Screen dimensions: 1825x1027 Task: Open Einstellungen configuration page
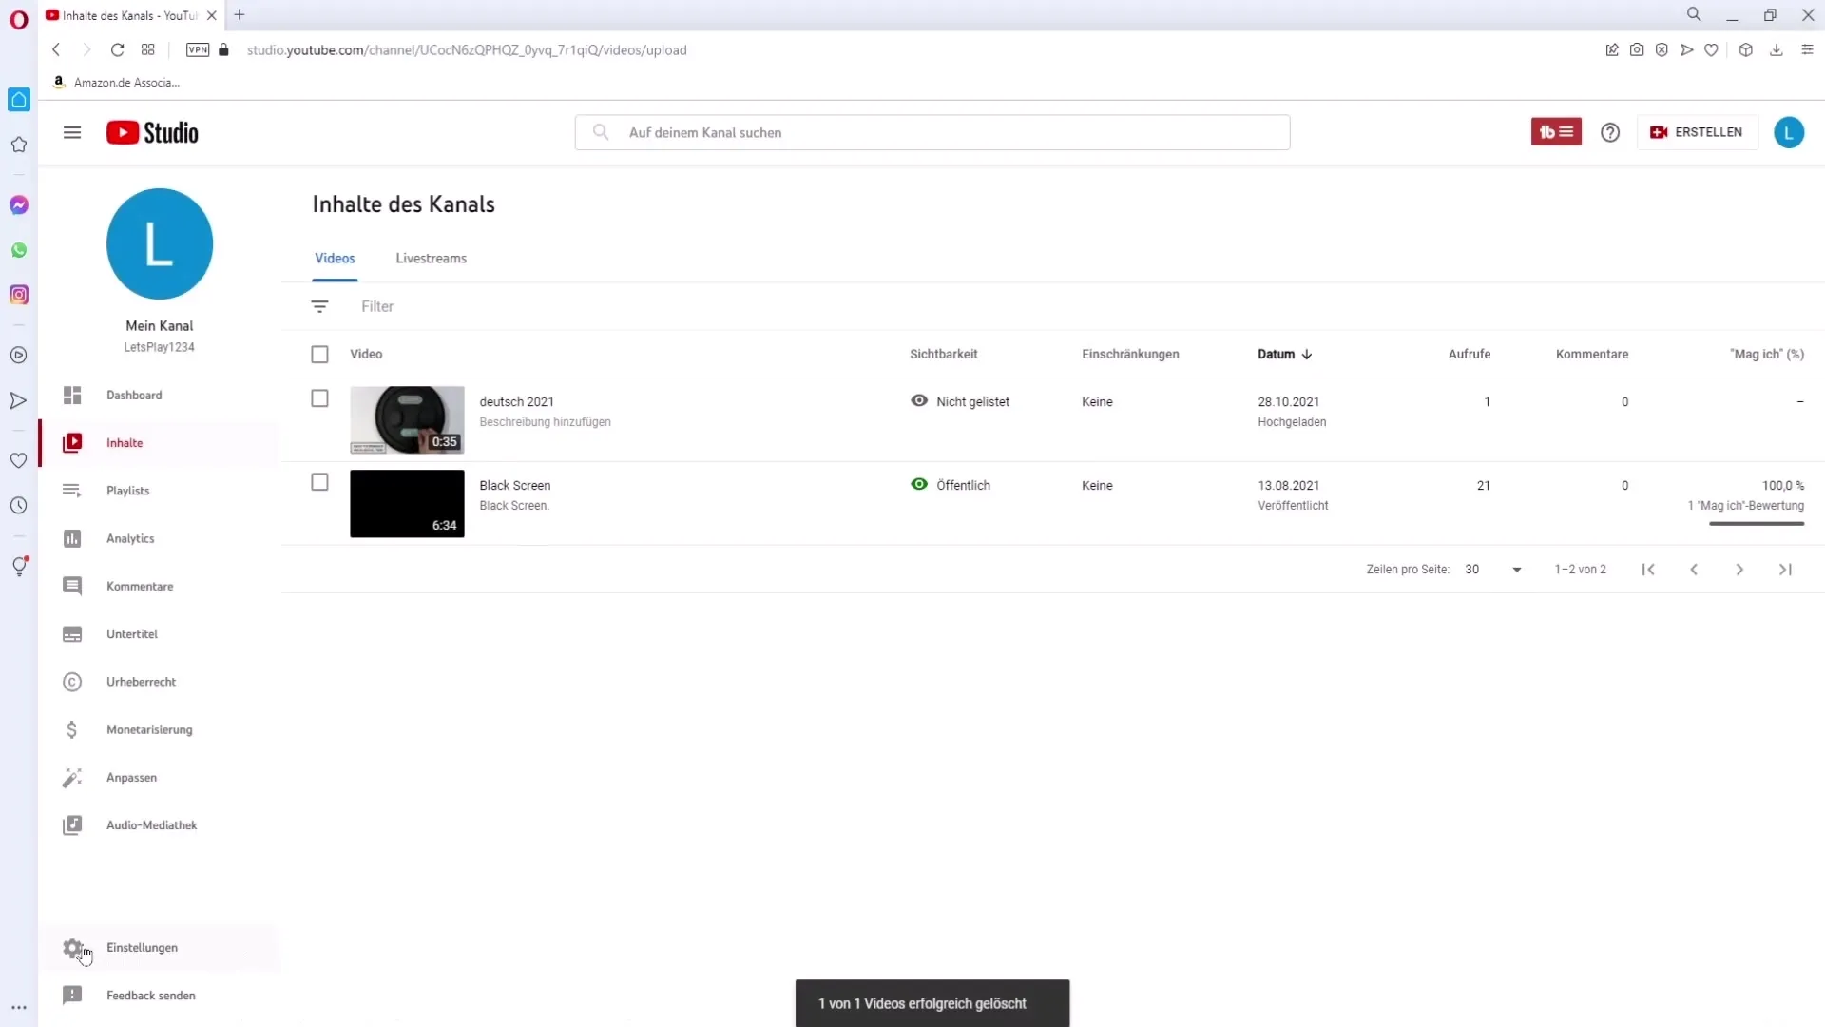coord(142,947)
